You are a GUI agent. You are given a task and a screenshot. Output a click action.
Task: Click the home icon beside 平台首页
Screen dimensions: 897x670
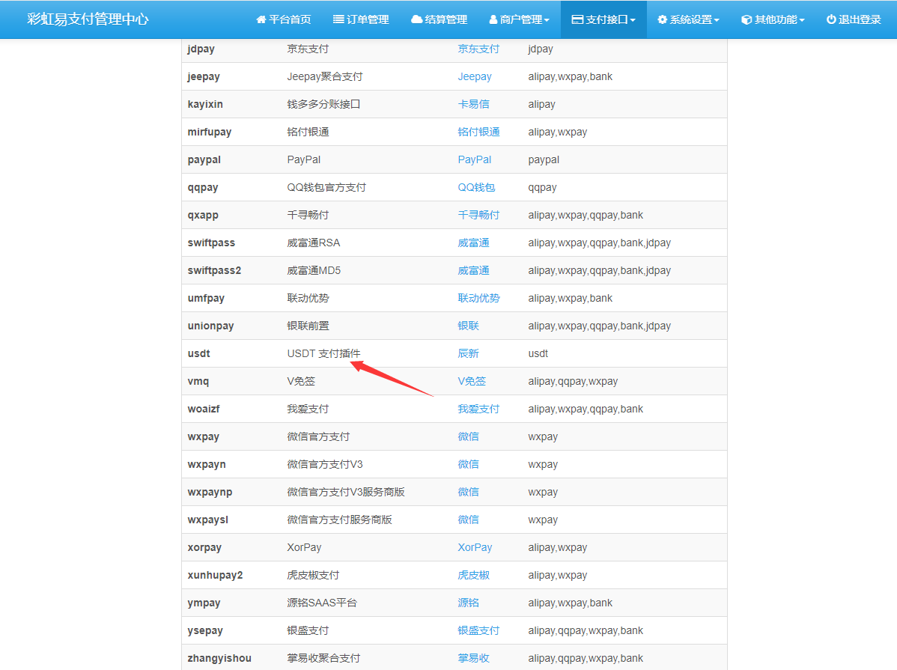(x=261, y=19)
